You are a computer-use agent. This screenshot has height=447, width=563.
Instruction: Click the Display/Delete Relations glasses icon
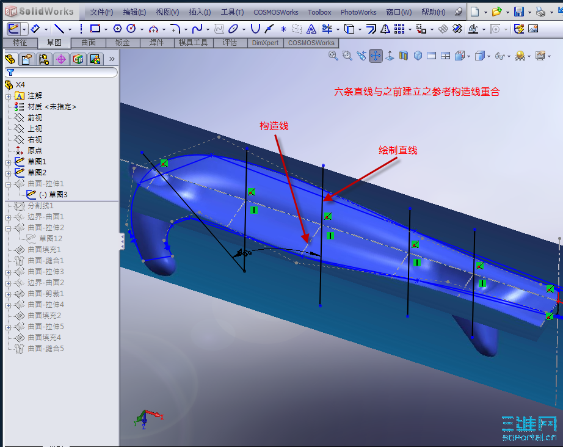tap(473, 28)
